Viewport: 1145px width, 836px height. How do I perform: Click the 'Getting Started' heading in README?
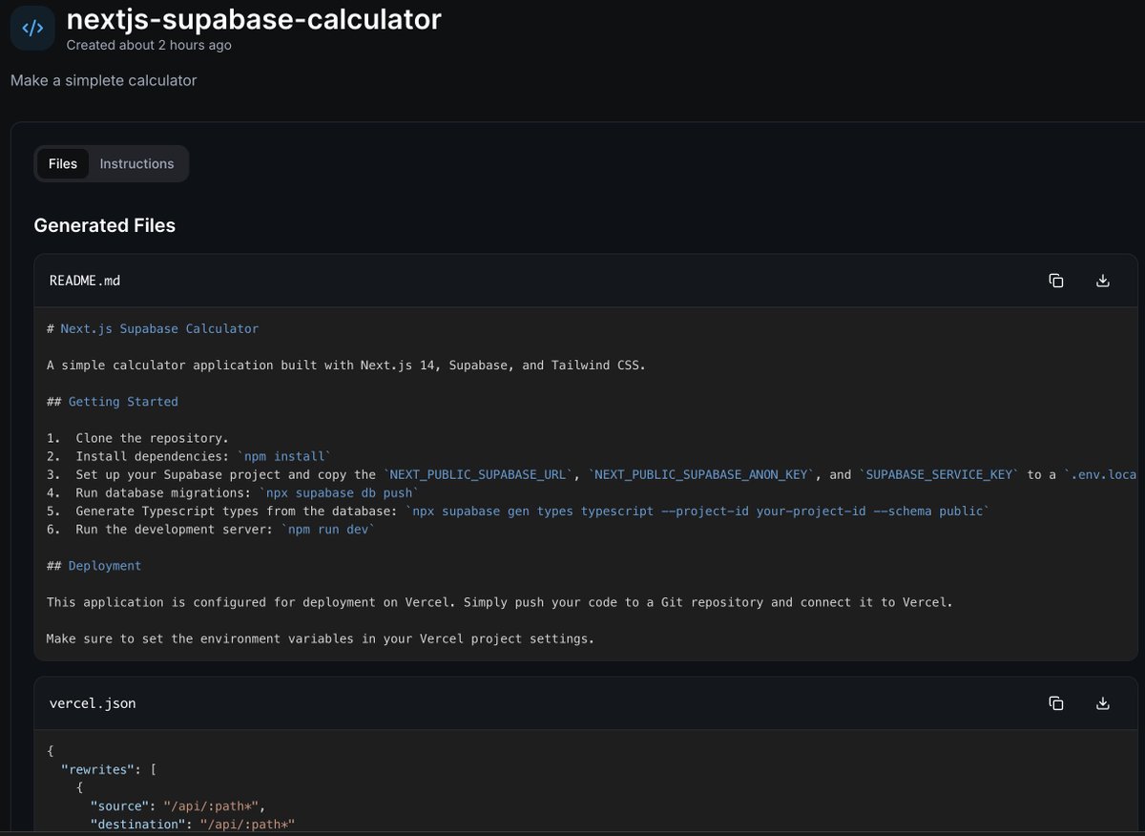113,402
